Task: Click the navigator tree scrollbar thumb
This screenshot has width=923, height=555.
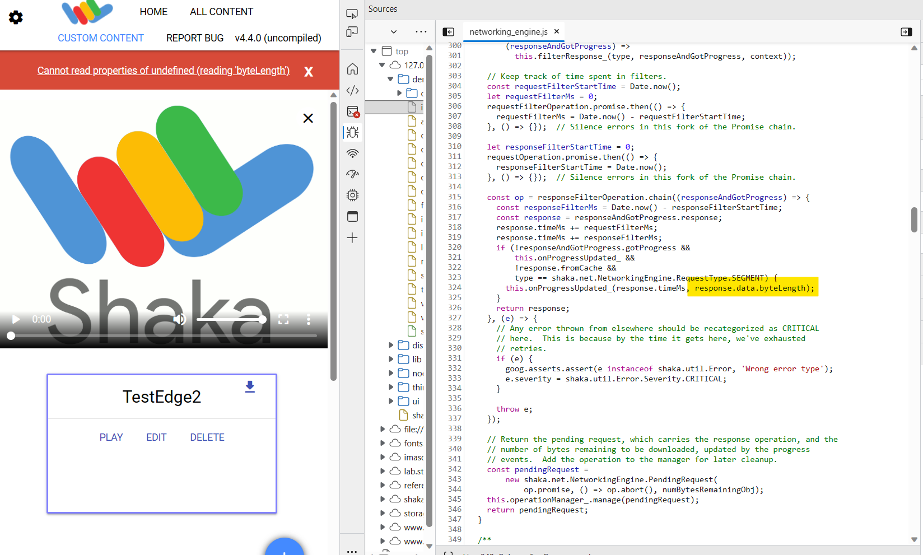Action: pyautogui.click(x=430, y=291)
